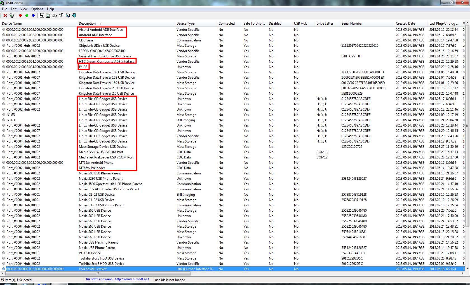Open the File menu
The image size is (470, 285).
(4, 9)
